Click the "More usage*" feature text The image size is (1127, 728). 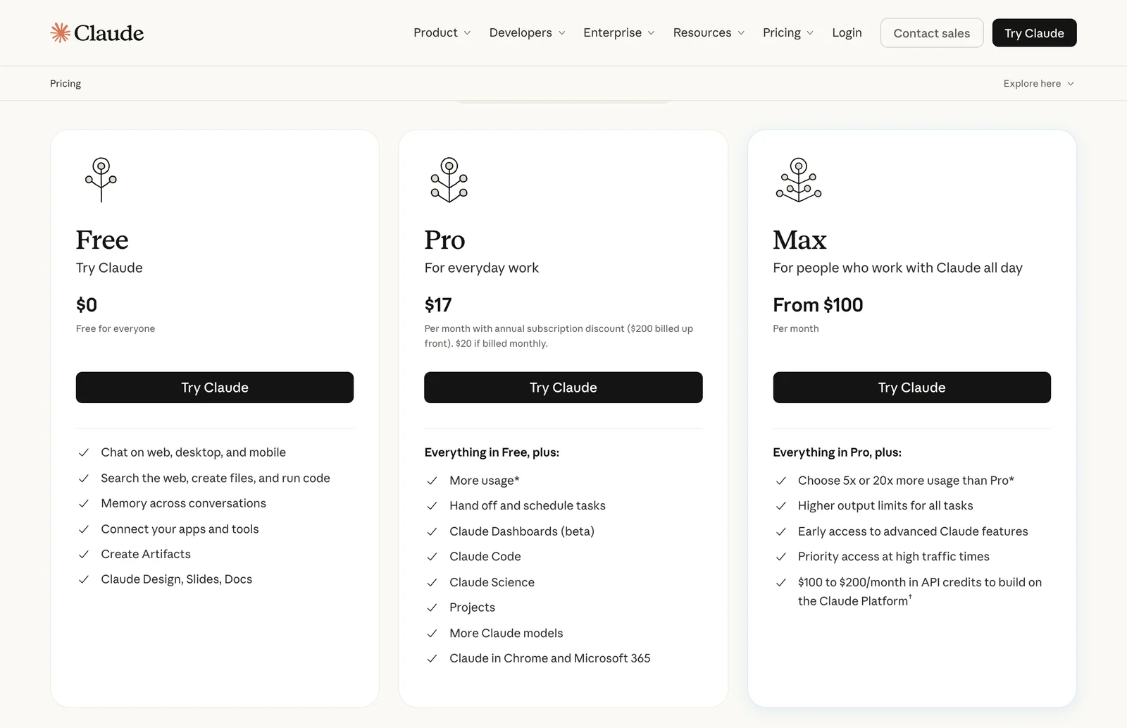pos(485,481)
